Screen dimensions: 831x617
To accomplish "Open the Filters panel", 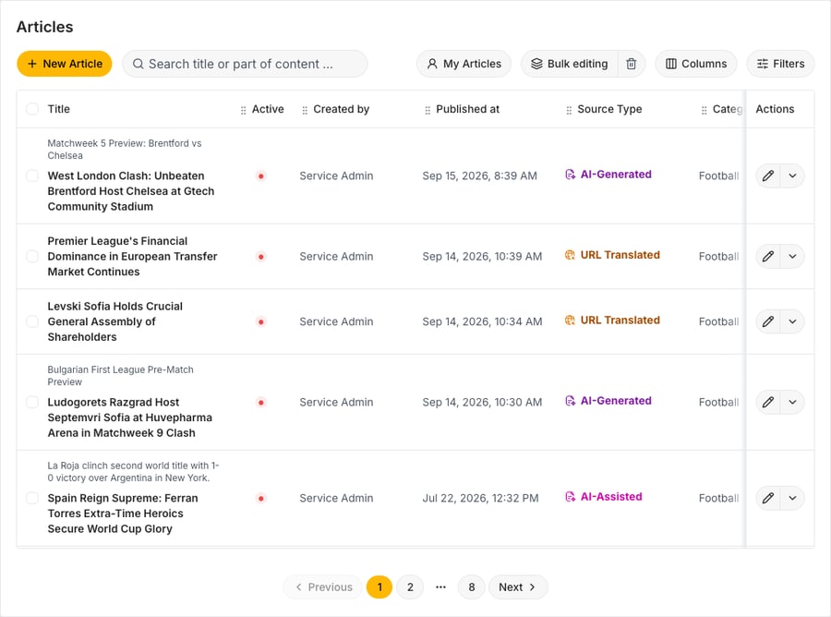I will pos(780,64).
